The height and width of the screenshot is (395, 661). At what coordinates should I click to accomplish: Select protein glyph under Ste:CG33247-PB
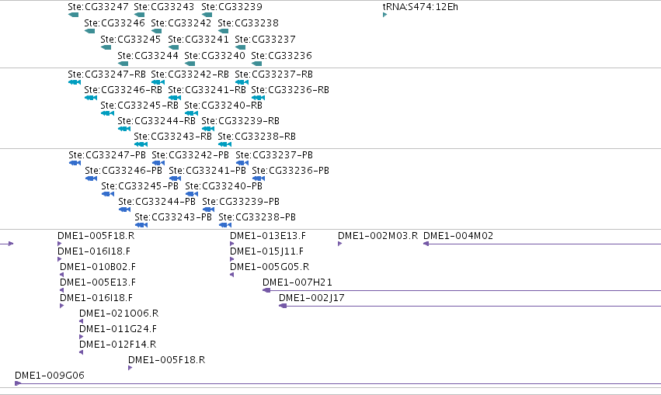[75, 163]
